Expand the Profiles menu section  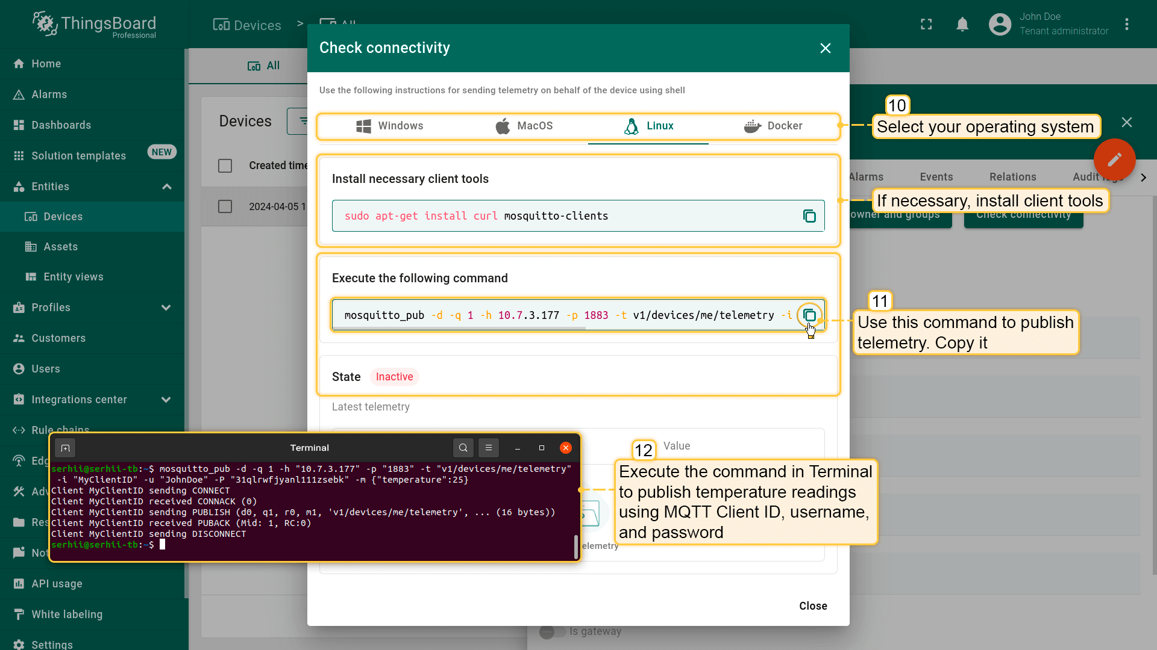click(166, 308)
